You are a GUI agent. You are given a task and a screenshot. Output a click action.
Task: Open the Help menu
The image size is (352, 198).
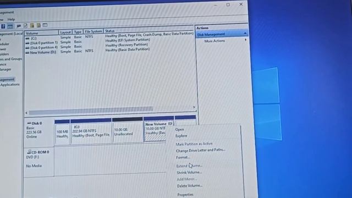pos(11,19)
